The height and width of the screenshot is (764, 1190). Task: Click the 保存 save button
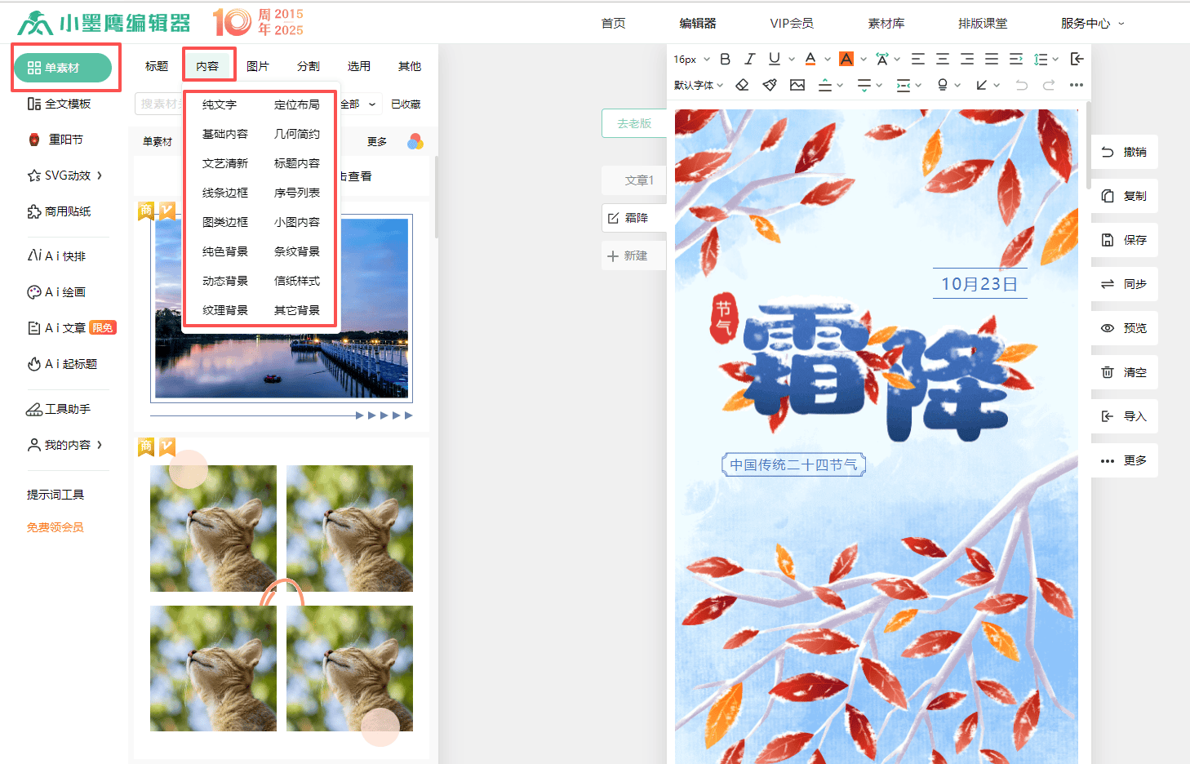coord(1124,240)
